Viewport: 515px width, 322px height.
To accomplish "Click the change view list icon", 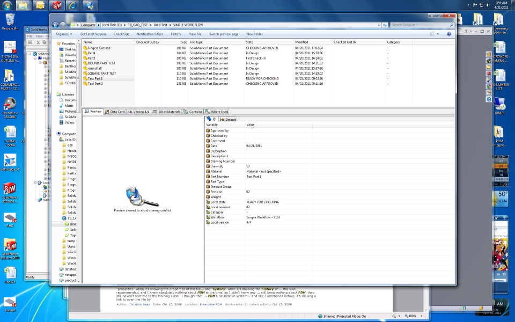I will click(432, 34).
